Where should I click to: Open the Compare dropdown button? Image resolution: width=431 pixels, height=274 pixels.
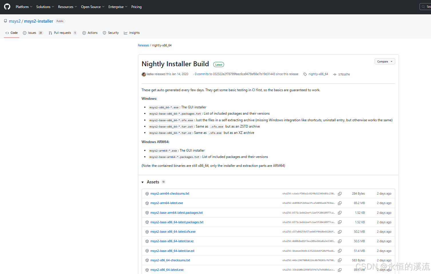click(x=385, y=62)
